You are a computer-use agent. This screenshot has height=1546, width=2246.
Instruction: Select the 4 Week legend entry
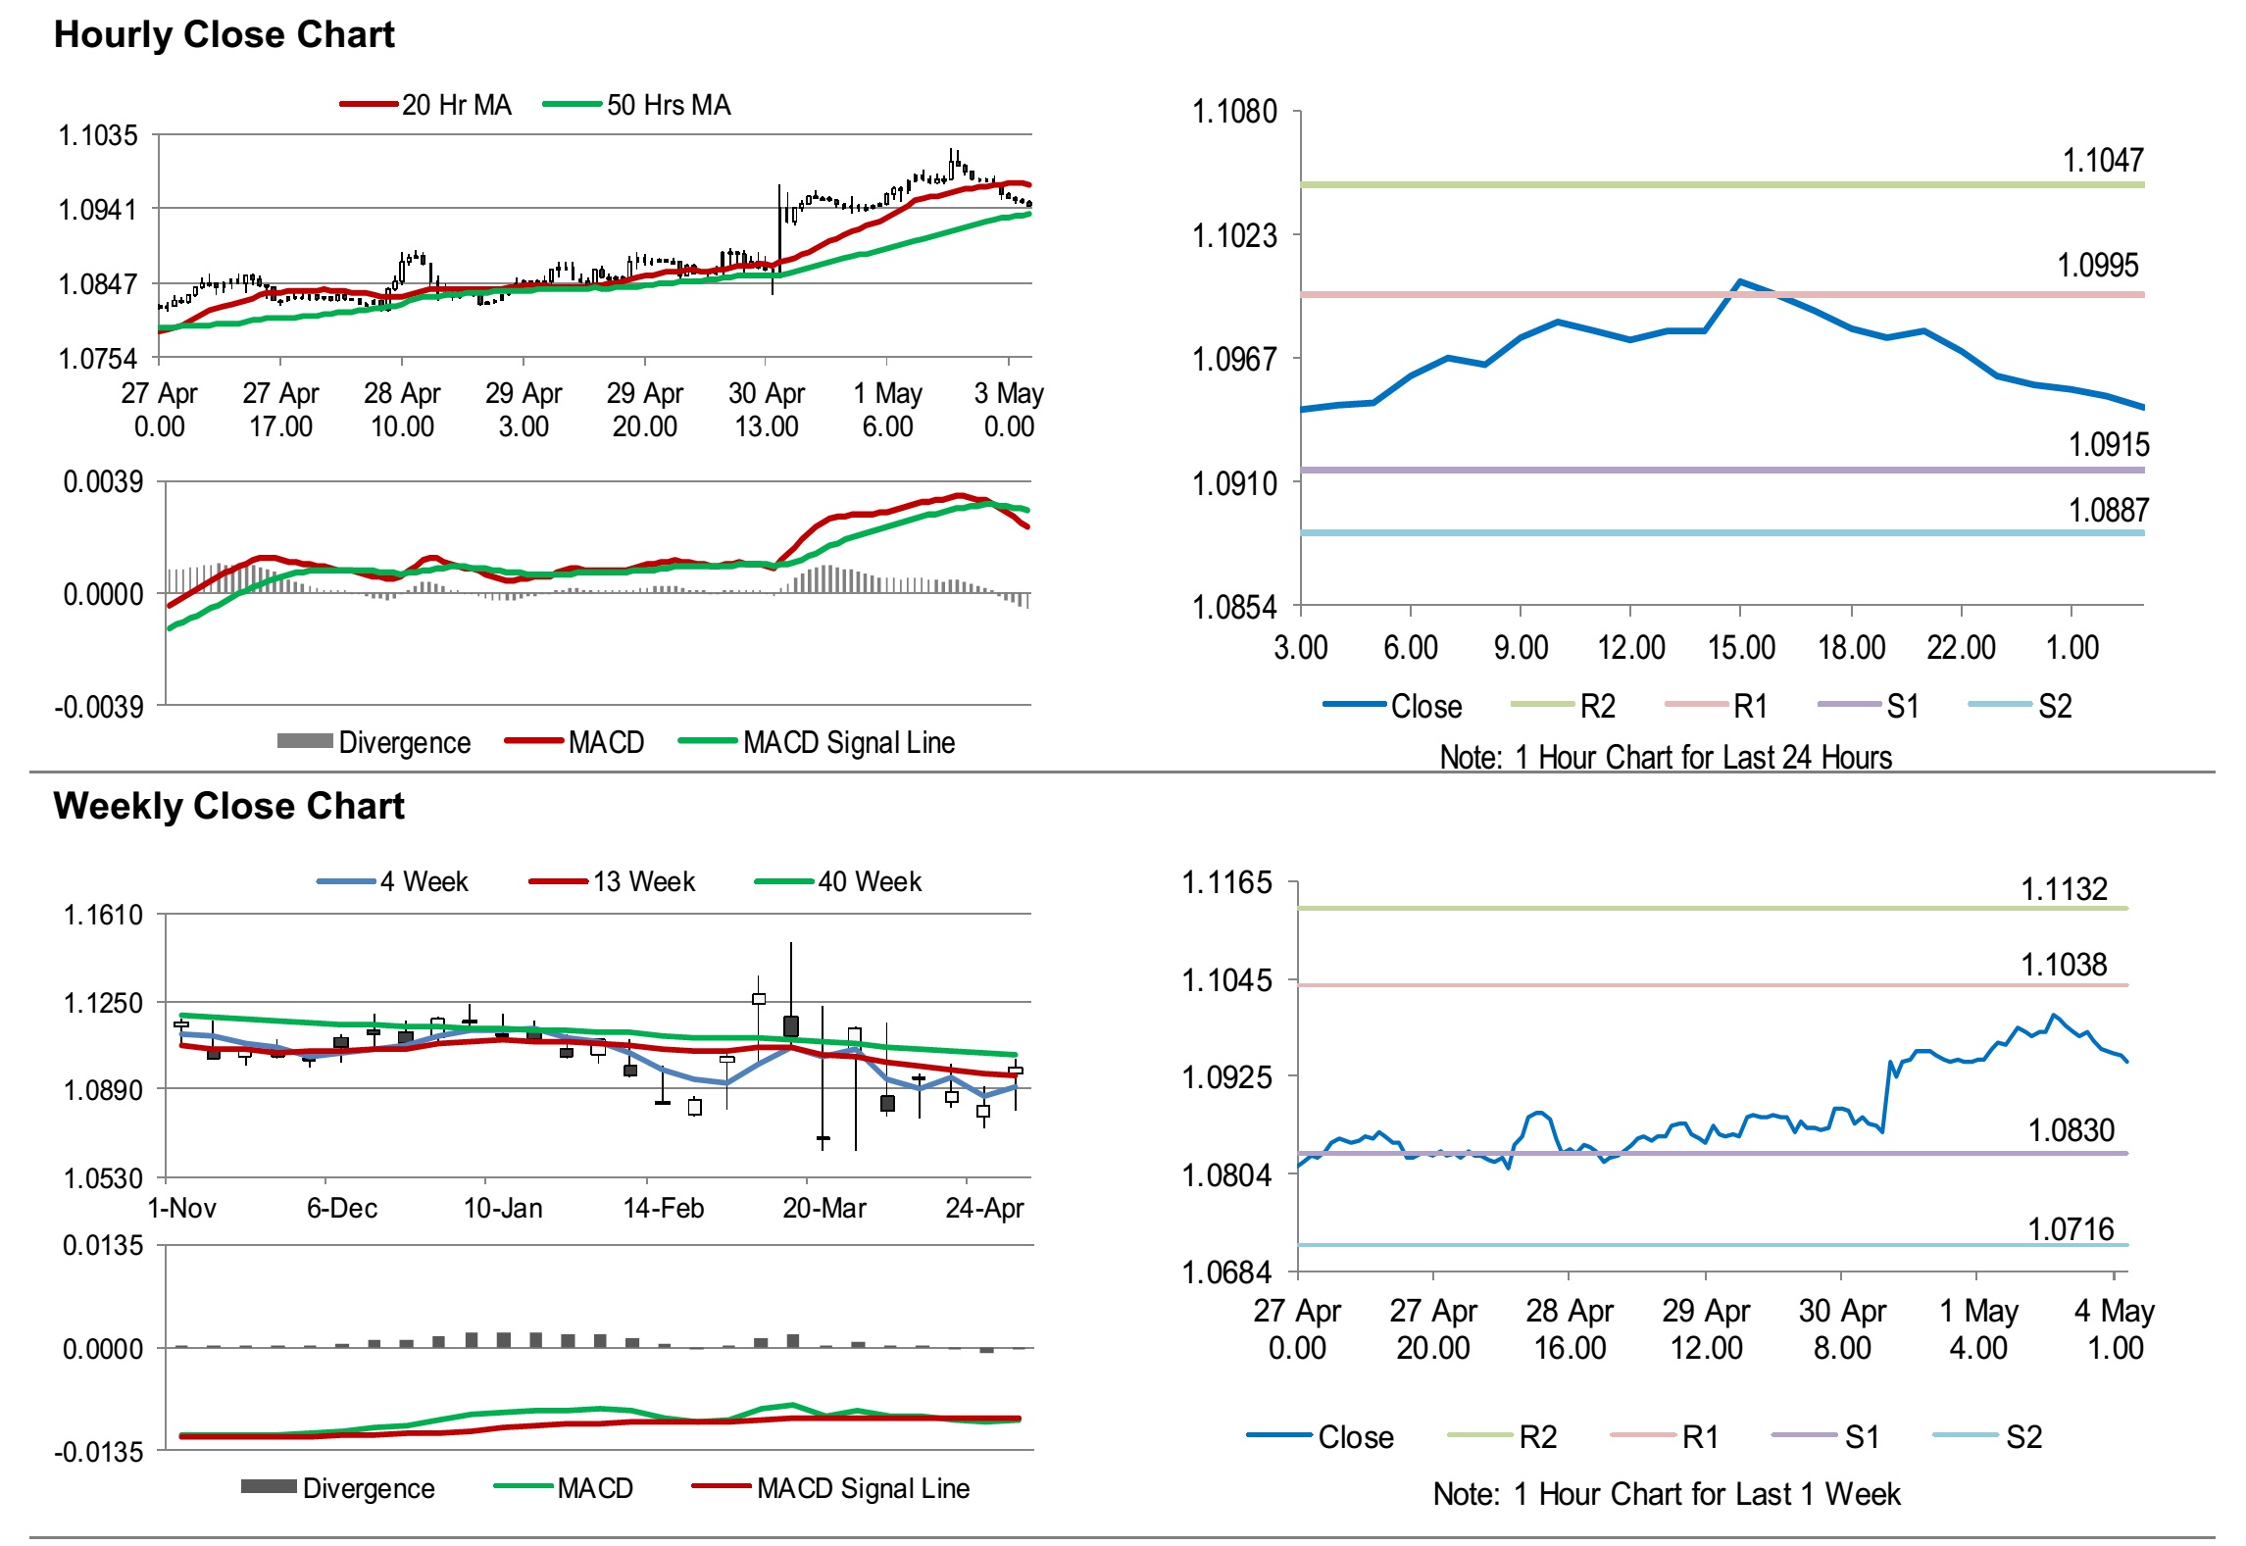click(x=424, y=881)
